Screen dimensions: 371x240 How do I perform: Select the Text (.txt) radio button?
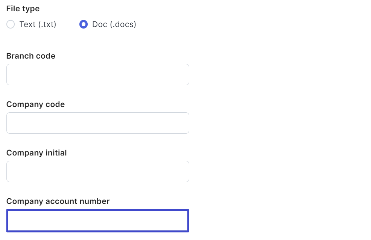coord(11,24)
